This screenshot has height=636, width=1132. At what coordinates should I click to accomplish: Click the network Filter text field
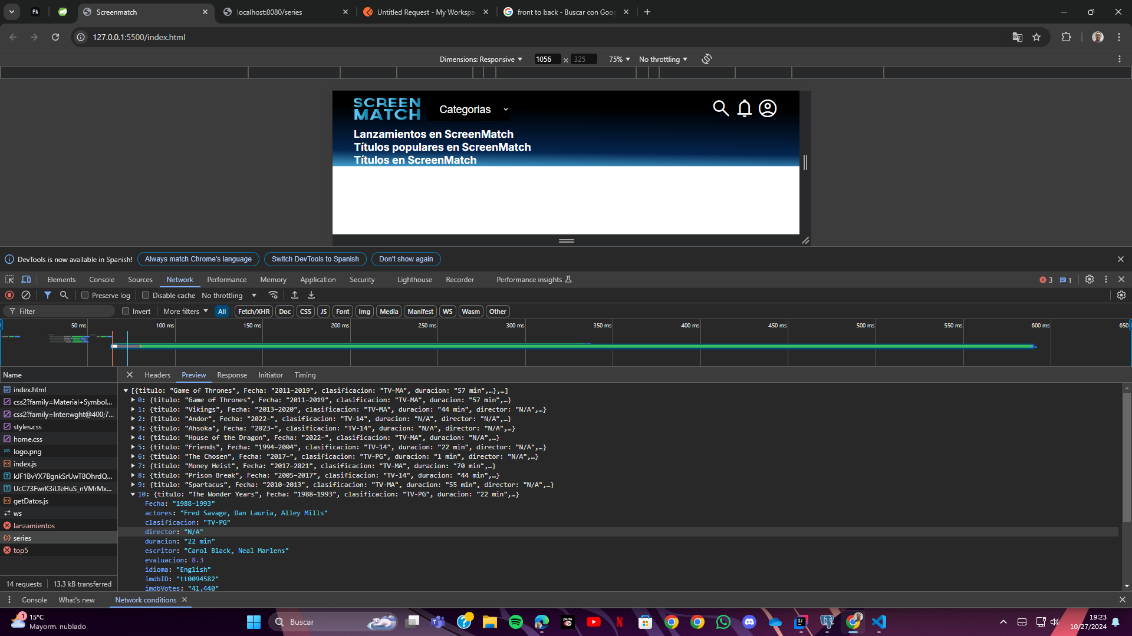pos(65,312)
